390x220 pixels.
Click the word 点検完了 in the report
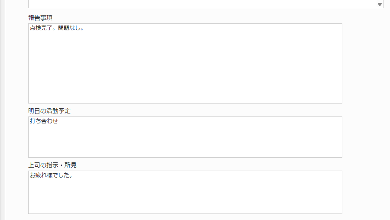pos(41,29)
